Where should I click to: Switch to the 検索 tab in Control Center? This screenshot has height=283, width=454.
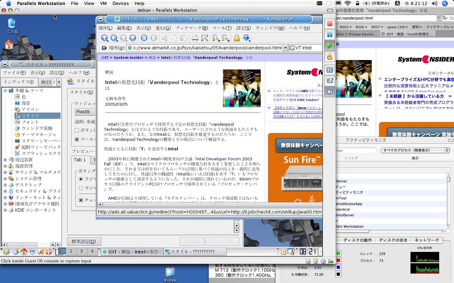pyautogui.click(x=45, y=82)
